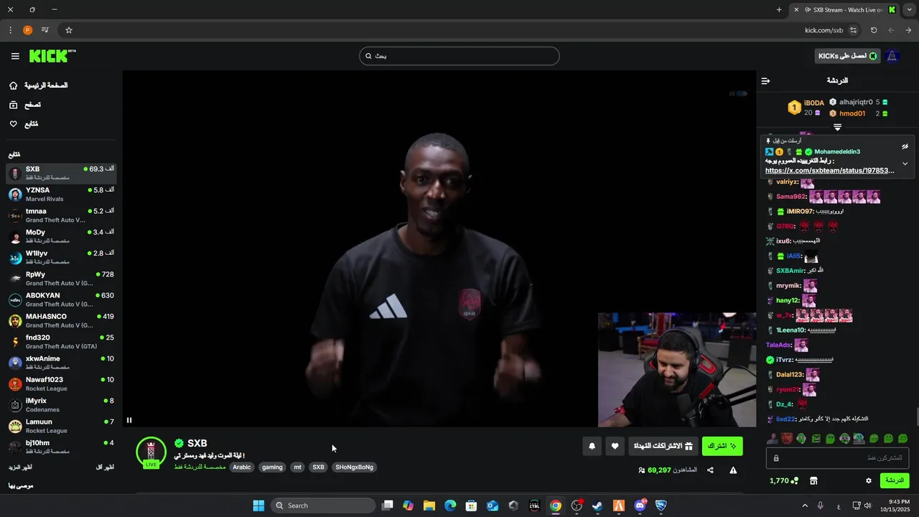Open the Windows Start menu
Image resolution: width=919 pixels, height=517 pixels.
pos(258,506)
